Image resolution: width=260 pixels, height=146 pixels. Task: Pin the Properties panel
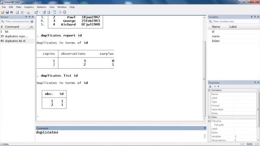coord(255,82)
